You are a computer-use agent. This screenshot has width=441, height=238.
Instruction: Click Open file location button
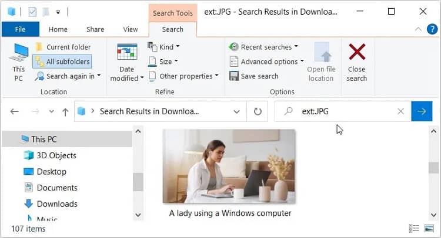pos(321,62)
